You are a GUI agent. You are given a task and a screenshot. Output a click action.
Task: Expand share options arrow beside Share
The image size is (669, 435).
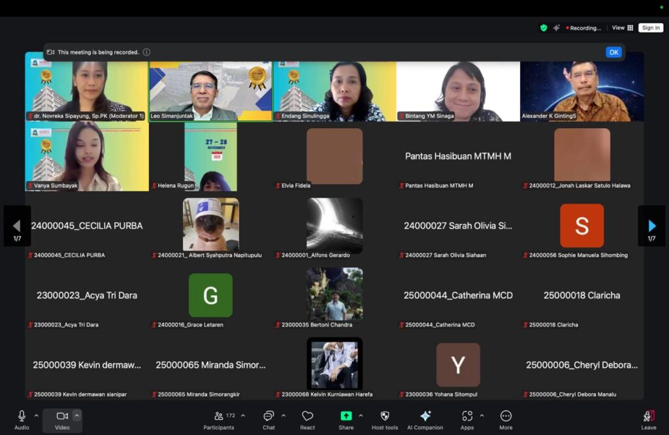361,415
